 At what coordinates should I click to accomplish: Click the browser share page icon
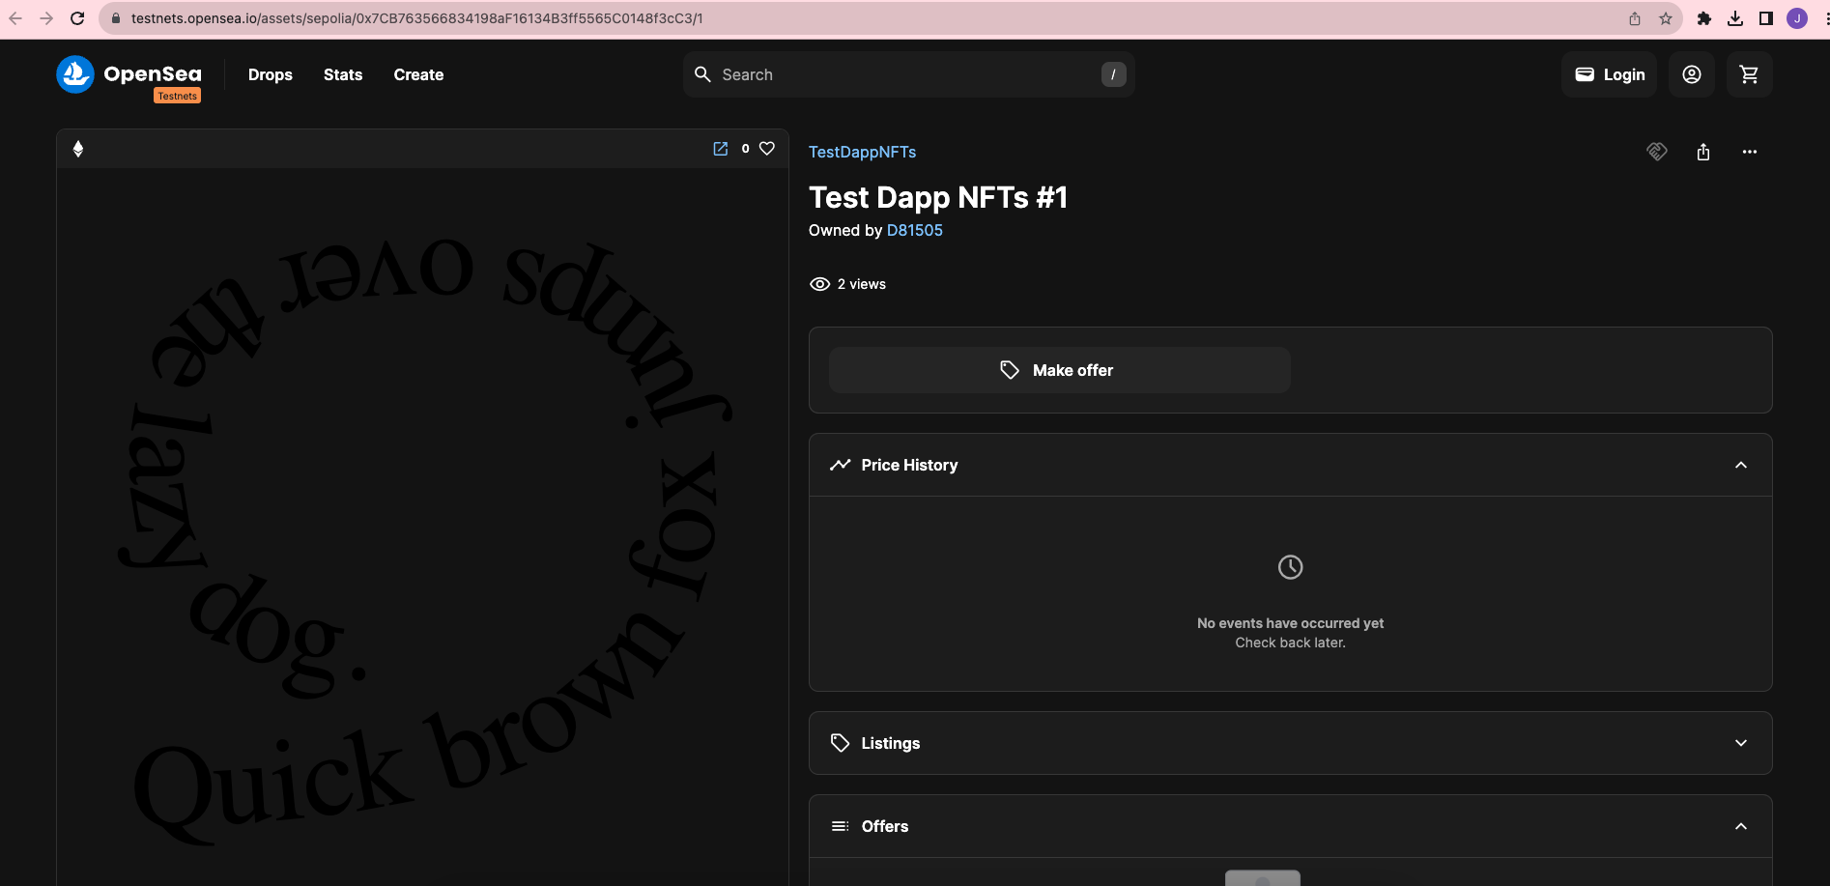1635,18
